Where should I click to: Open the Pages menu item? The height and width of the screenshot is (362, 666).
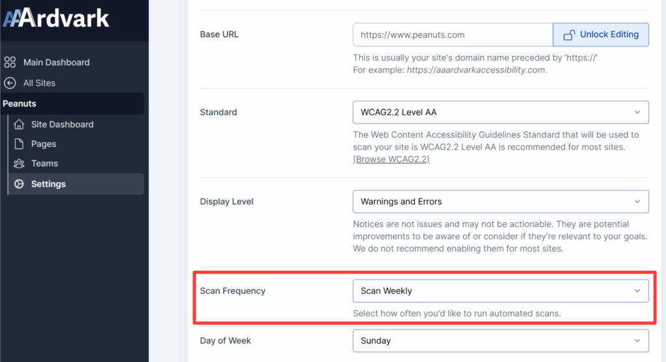[44, 144]
